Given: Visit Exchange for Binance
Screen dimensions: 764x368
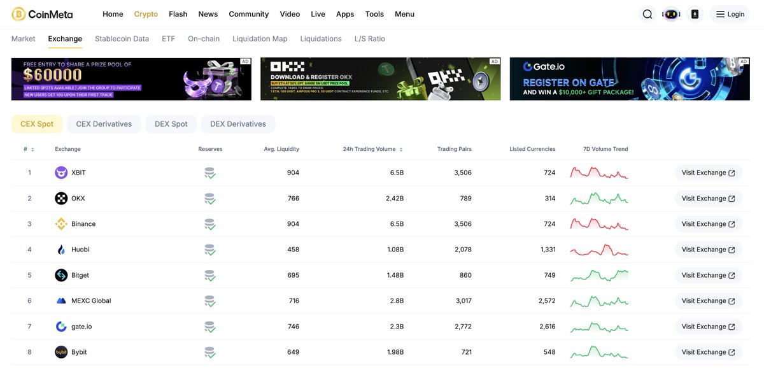Looking at the screenshot, I should click(709, 224).
